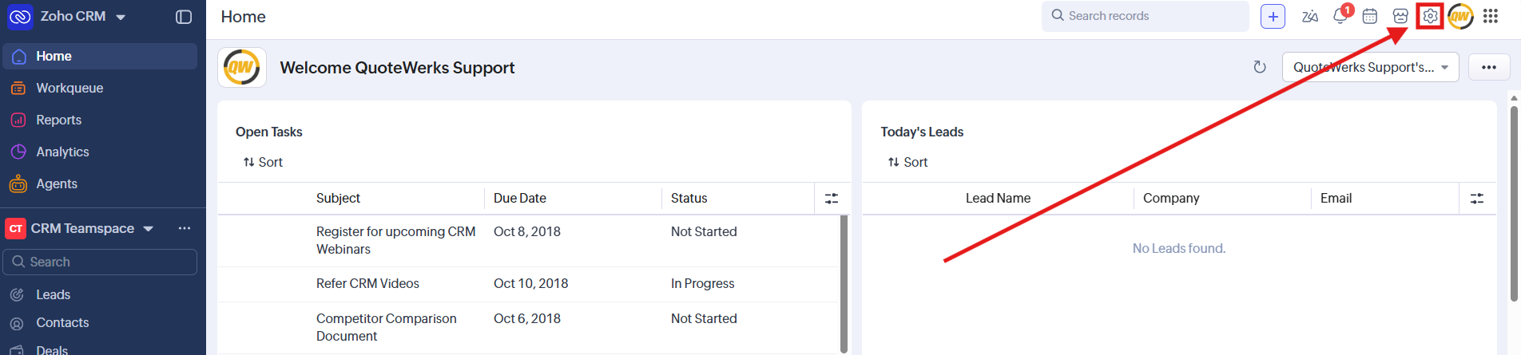Open the notifications bell
1521x355 pixels.
pyautogui.click(x=1340, y=16)
